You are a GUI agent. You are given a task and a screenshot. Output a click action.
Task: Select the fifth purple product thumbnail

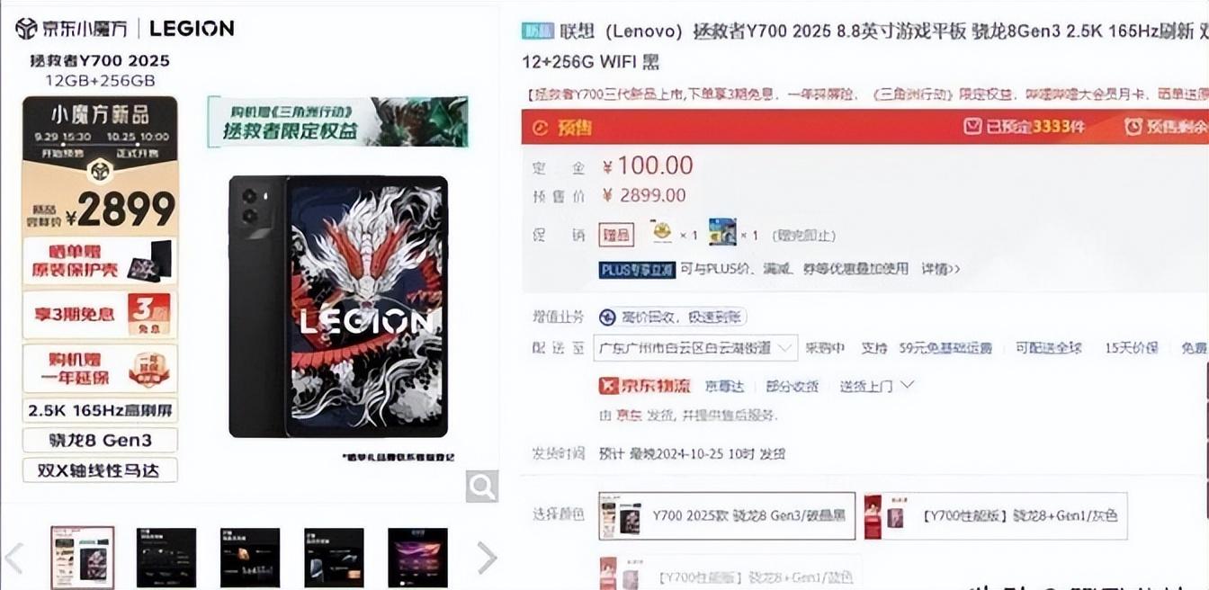coord(417,558)
